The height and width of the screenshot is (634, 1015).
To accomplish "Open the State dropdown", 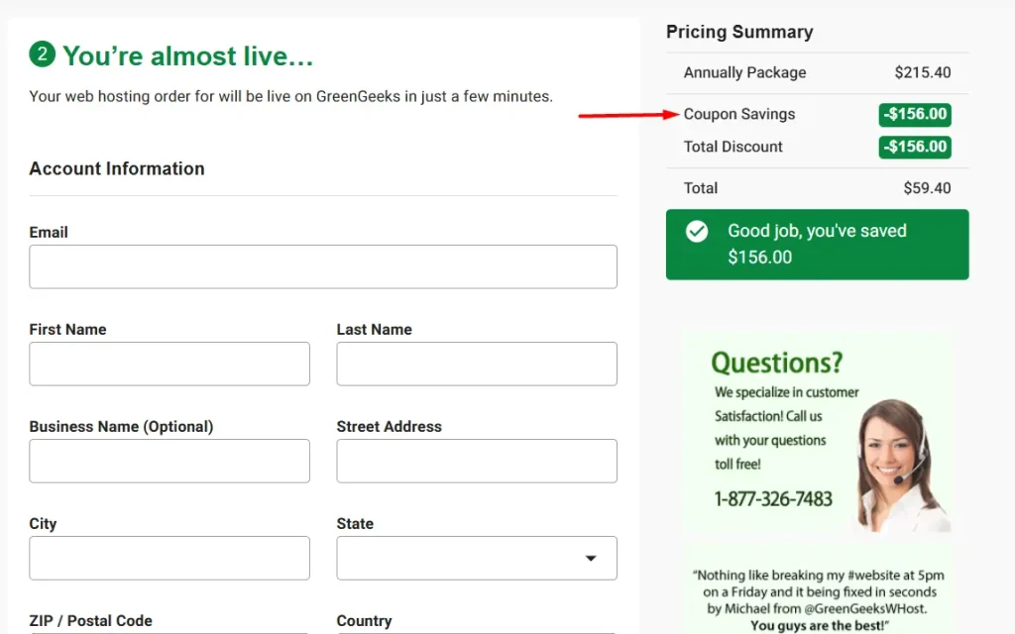I will 476,558.
